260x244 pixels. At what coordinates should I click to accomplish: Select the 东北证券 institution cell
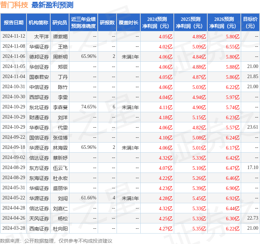point(39,107)
